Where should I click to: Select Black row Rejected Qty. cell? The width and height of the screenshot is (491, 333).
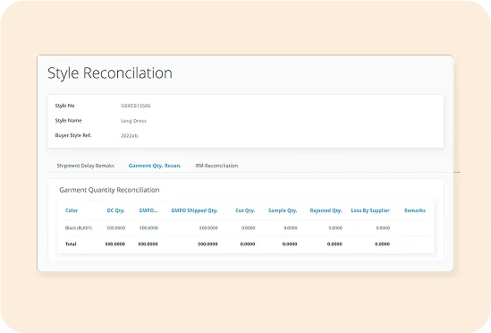tap(335, 228)
